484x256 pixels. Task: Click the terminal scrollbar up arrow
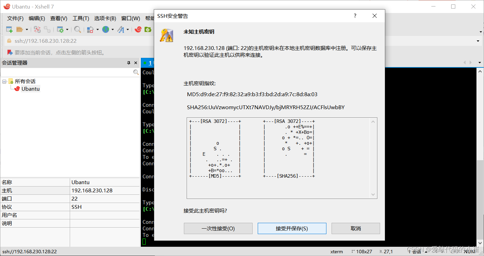[480, 71]
